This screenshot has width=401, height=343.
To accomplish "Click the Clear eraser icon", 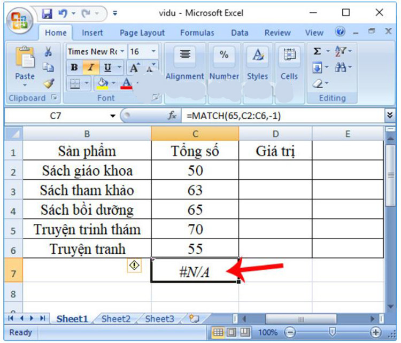I will [318, 83].
